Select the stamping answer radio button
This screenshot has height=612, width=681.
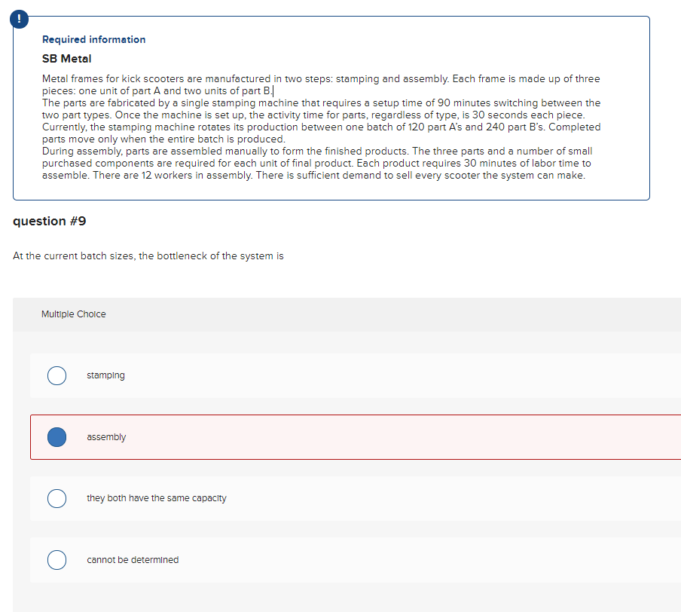click(56, 375)
